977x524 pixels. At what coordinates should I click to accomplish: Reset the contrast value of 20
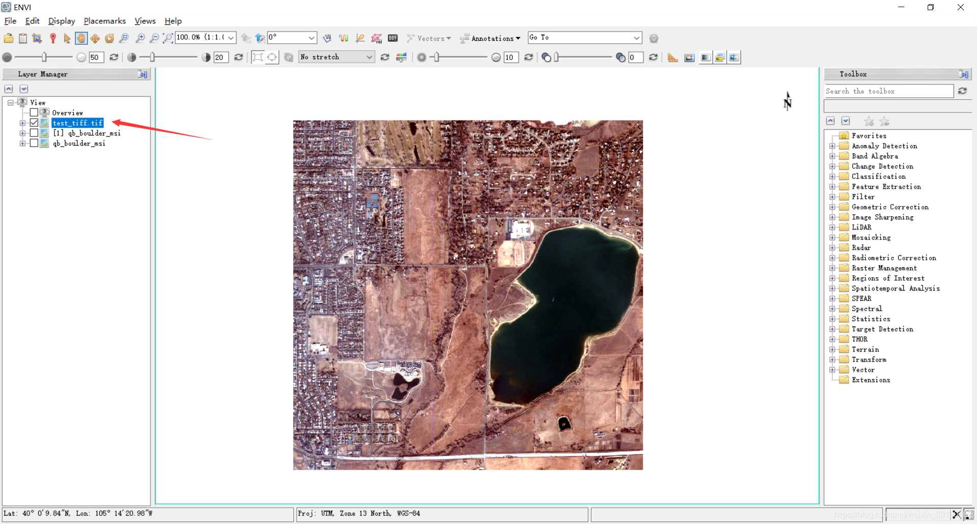coord(238,57)
